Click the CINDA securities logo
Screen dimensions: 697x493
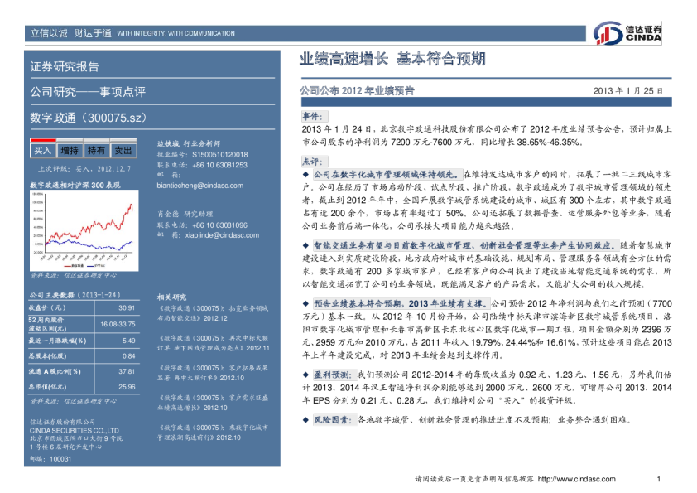(x=627, y=34)
